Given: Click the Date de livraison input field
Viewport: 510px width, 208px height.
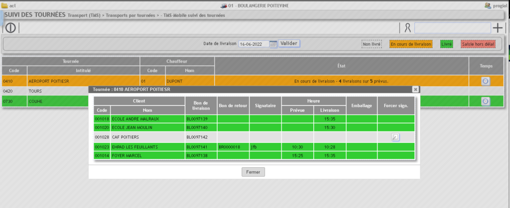Looking at the screenshot, I should pyautogui.click(x=254, y=44).
